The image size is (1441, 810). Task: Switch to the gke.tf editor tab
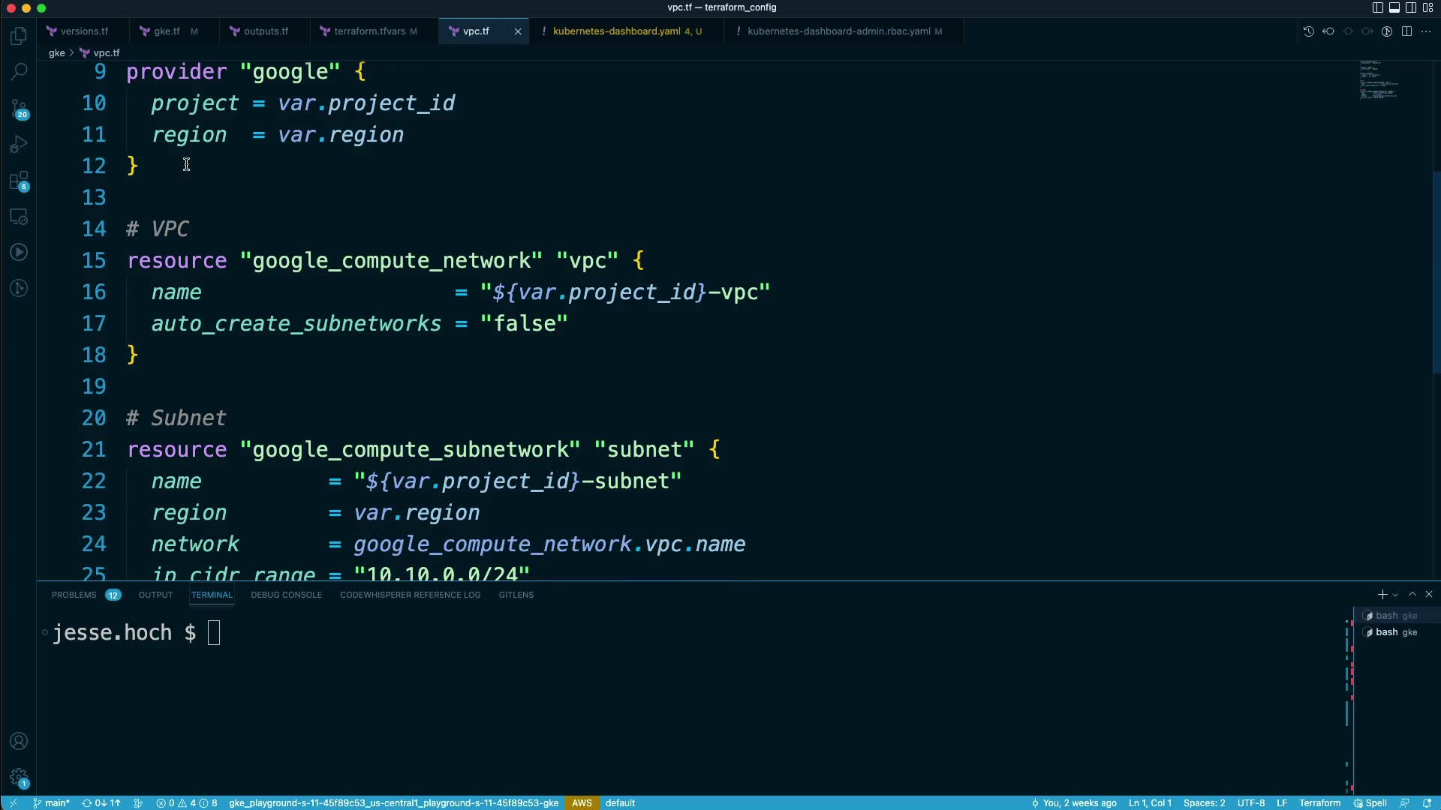coord(167,31)
